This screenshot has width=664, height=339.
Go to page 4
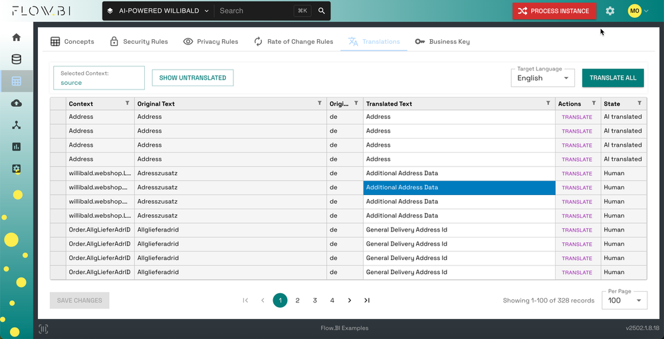tap(332, 300)
